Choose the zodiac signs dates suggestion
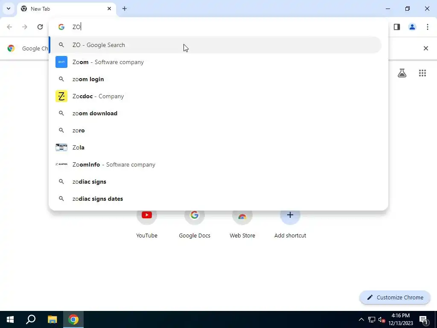 pyautogui.click(x=215, y=199)
